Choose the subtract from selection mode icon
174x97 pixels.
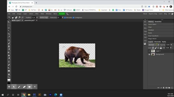(19, 18)
